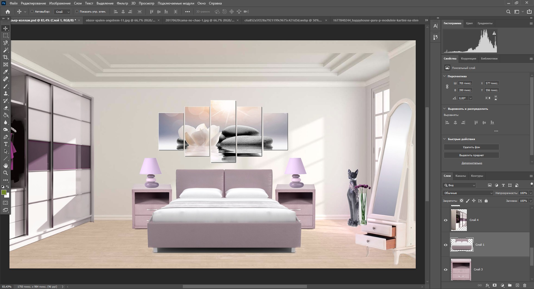Open the blend mode Обычные dropdown
The width and height of the screenshot is (534, 289).
click(x=468, y=193)
